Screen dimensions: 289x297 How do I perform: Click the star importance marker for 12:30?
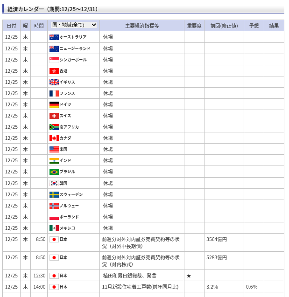click(189, 276)
